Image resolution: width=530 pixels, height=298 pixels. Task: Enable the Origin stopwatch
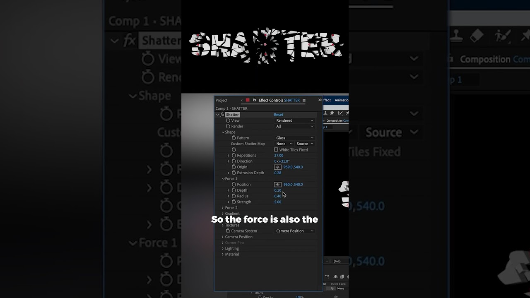[234, 167]
